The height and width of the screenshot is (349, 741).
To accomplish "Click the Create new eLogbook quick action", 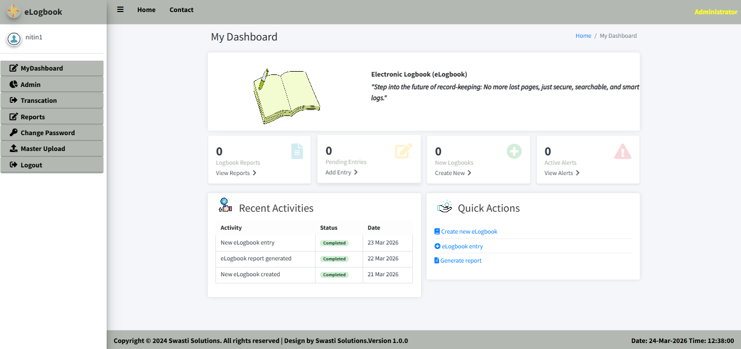I will [469, 232].
